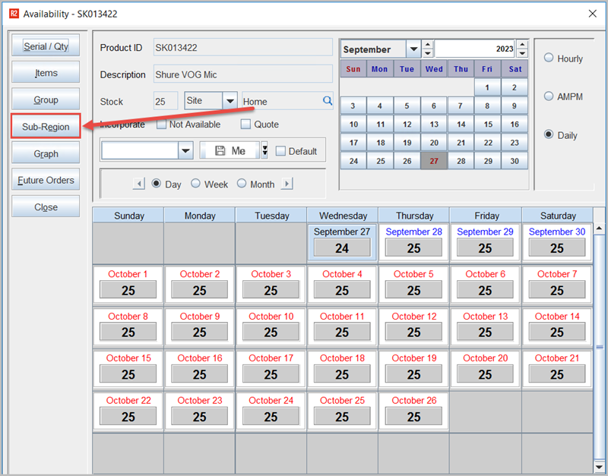Open the dropdown arrow next to Me

click(x=264, y=150)
